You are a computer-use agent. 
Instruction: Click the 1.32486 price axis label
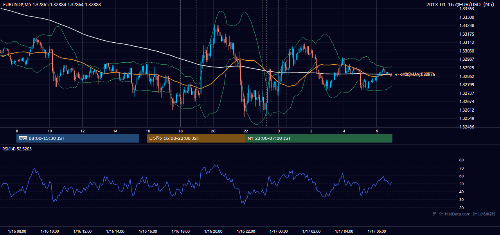(x=466, y=127)
